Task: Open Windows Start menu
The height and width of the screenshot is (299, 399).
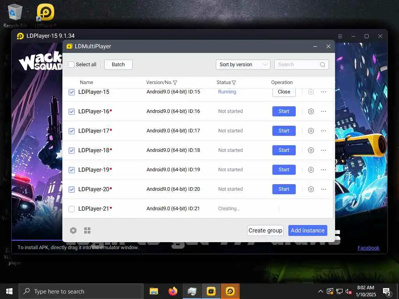Action: [9, 291]
